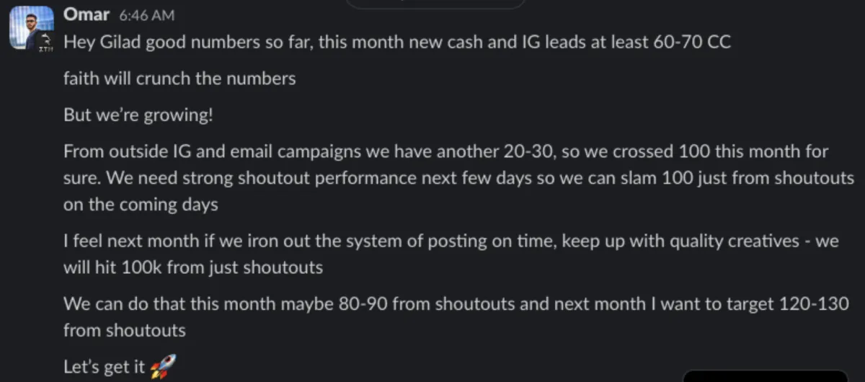Click the "Let's get it" message text
The height and width of the screenshot is (382, 865).
pos(103,367)
